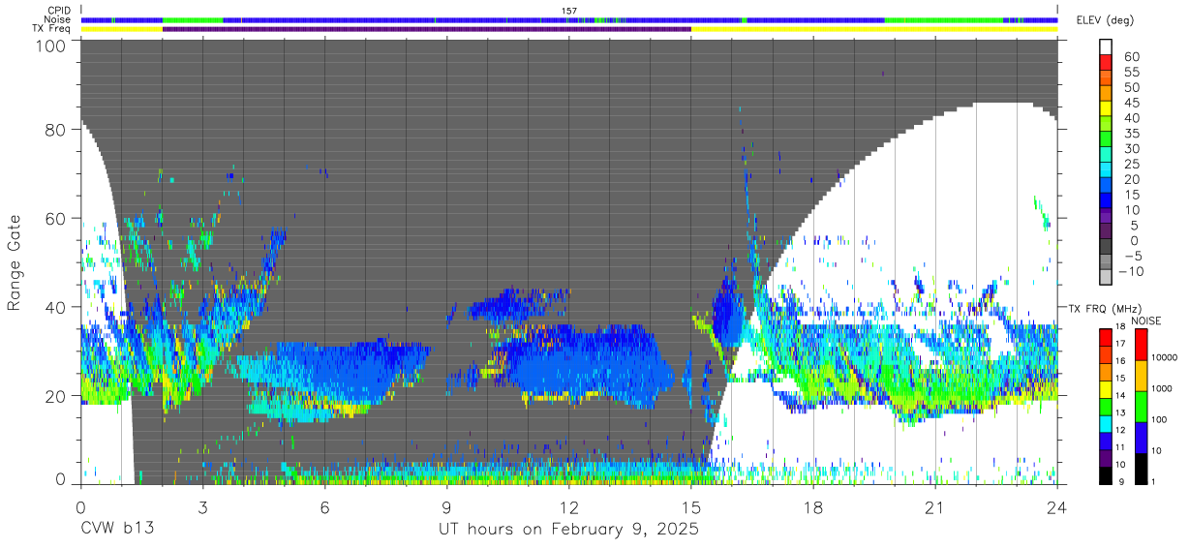Click the 10000 label on the NOISE legend
This screenshot has height=549, width=1189.
tap(1163, 357)
